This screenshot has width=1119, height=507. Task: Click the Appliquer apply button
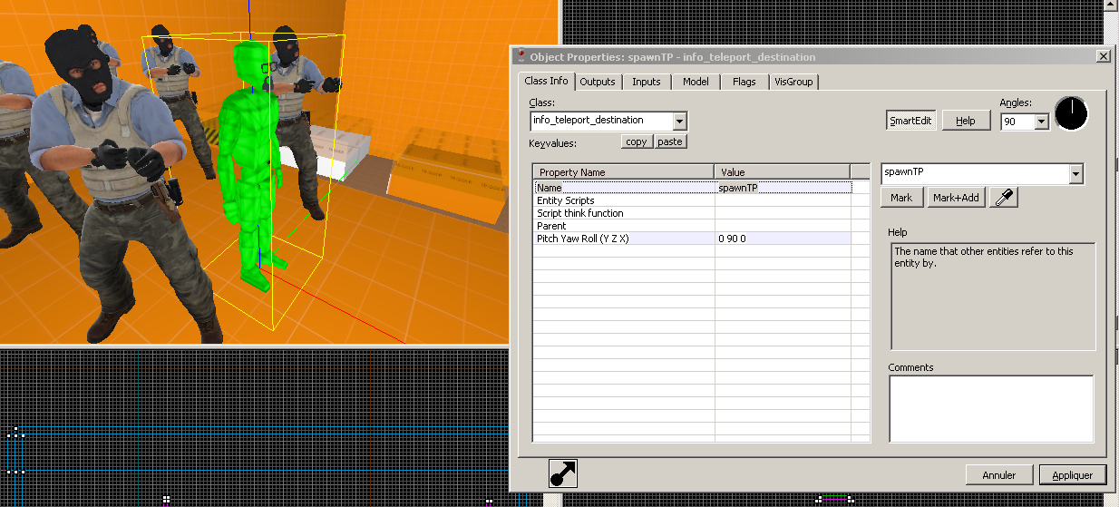click(1073, 474)
